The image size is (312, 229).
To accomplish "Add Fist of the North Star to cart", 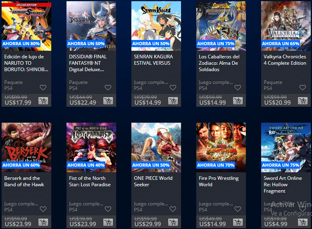I will pyautogui.click(x=108, y=222).
